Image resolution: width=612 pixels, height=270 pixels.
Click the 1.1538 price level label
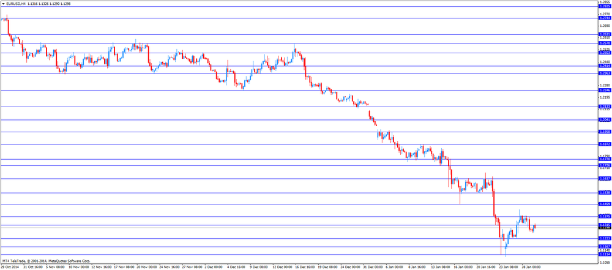[604, 193]
